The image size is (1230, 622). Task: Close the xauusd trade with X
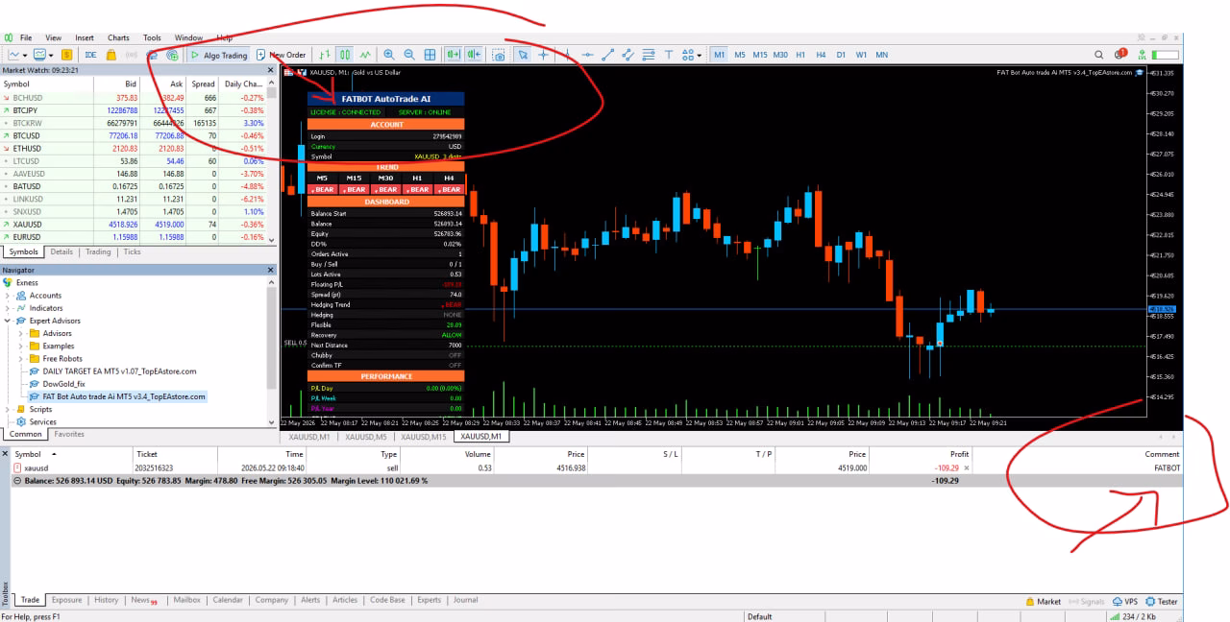click(x=967, y=467)
